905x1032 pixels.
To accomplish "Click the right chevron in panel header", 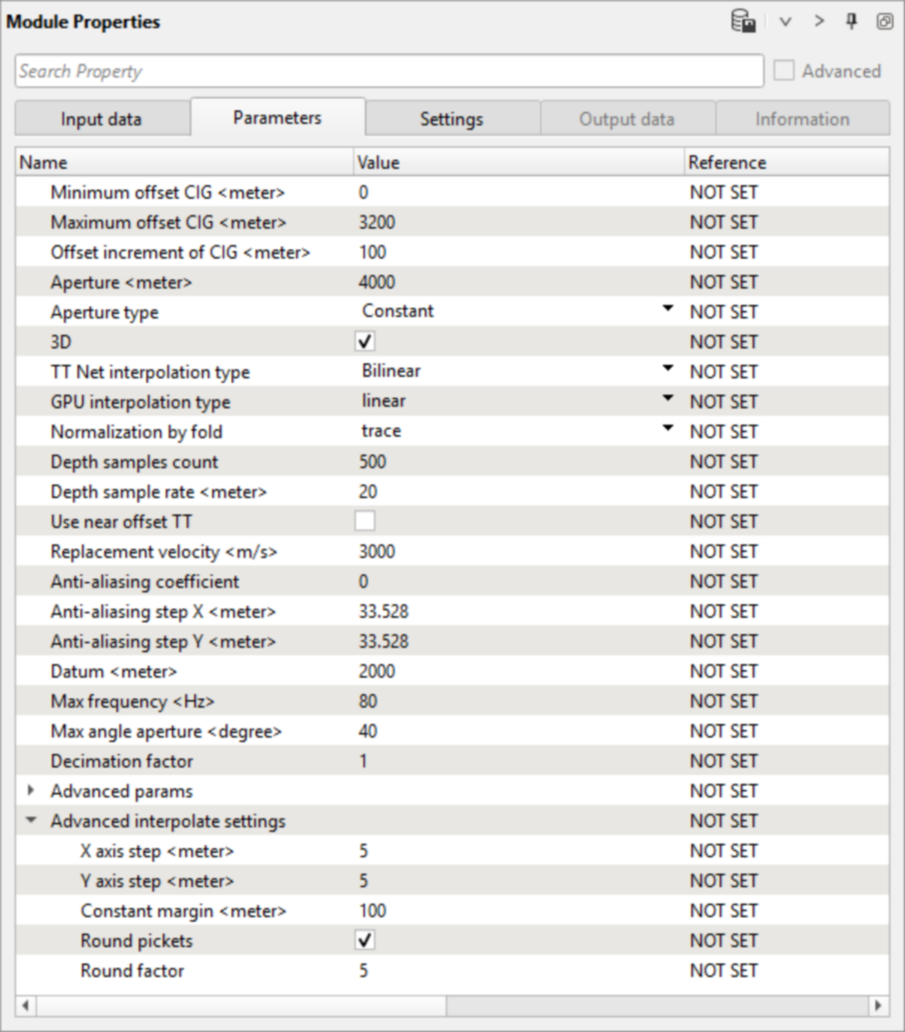I will [x=819, y=21].
